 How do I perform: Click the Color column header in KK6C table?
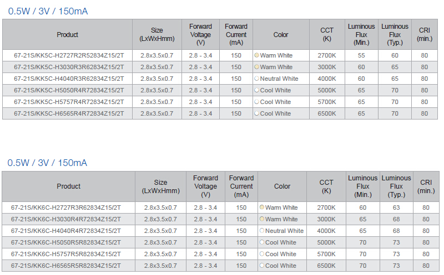click(x=282, y=186)
